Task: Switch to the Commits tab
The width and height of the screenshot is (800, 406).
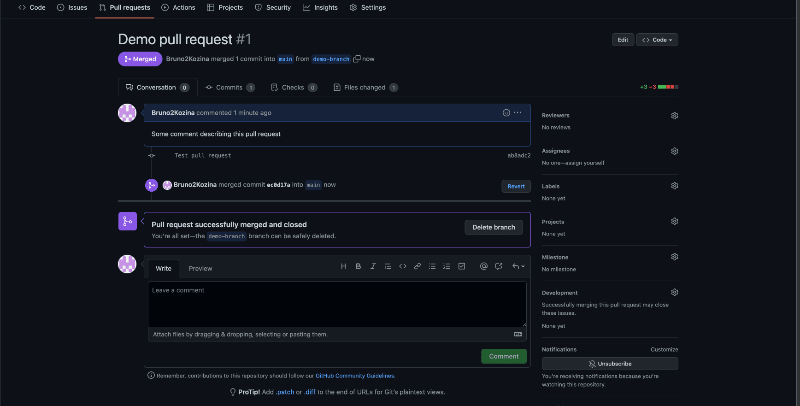Action: tap(229, 88)
